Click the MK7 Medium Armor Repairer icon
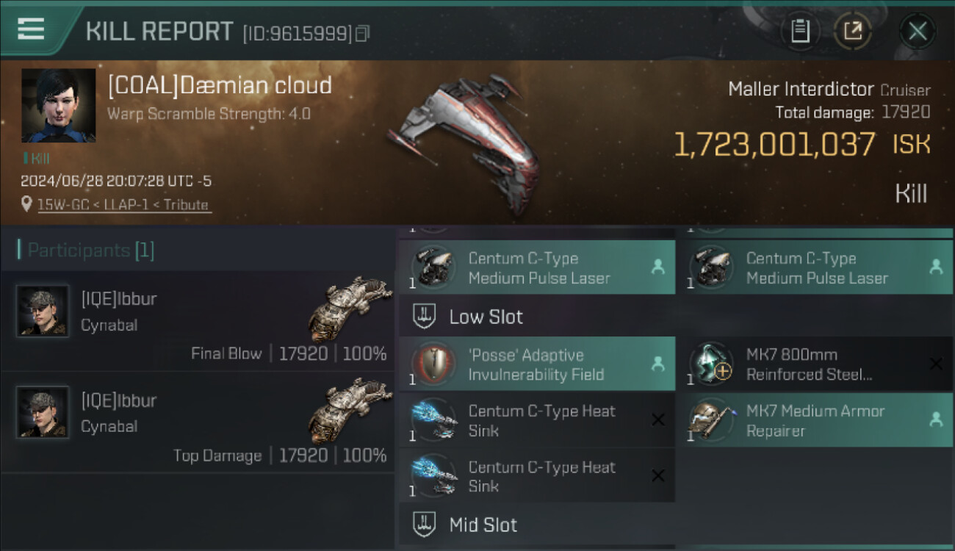This screenshot has height=551, width=955. click(711, 419)
